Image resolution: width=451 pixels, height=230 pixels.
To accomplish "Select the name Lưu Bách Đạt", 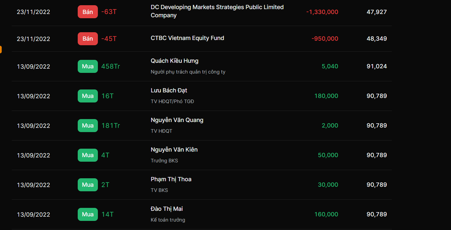I will tap(169, 90).
